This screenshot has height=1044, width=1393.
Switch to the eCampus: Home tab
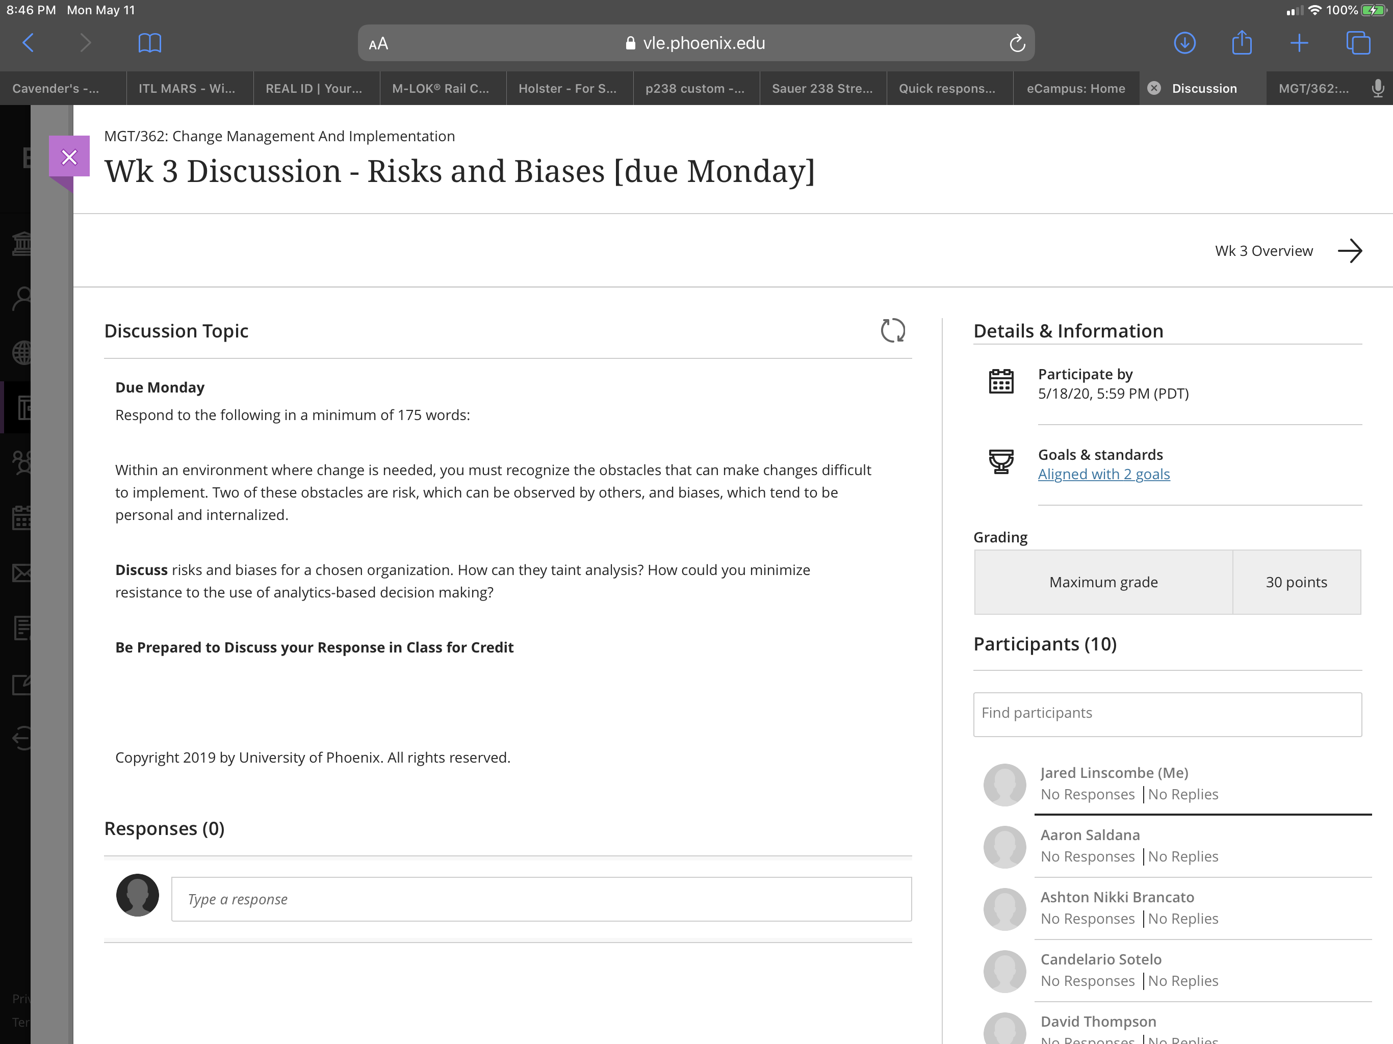[x=1076, y=88]
